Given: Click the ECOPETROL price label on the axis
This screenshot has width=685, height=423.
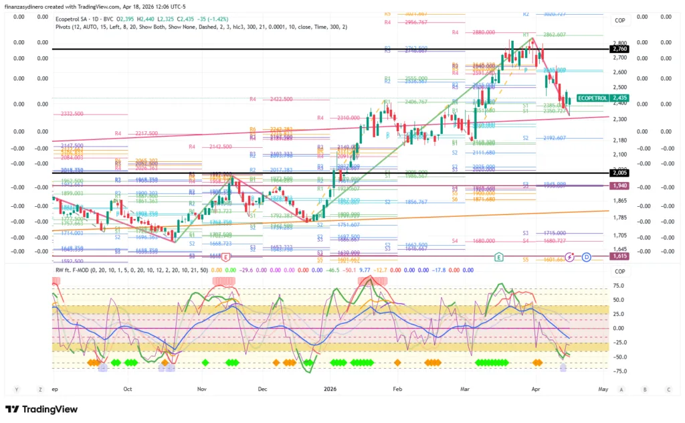Looking at the screenshot, I should (x=591, y=98).
